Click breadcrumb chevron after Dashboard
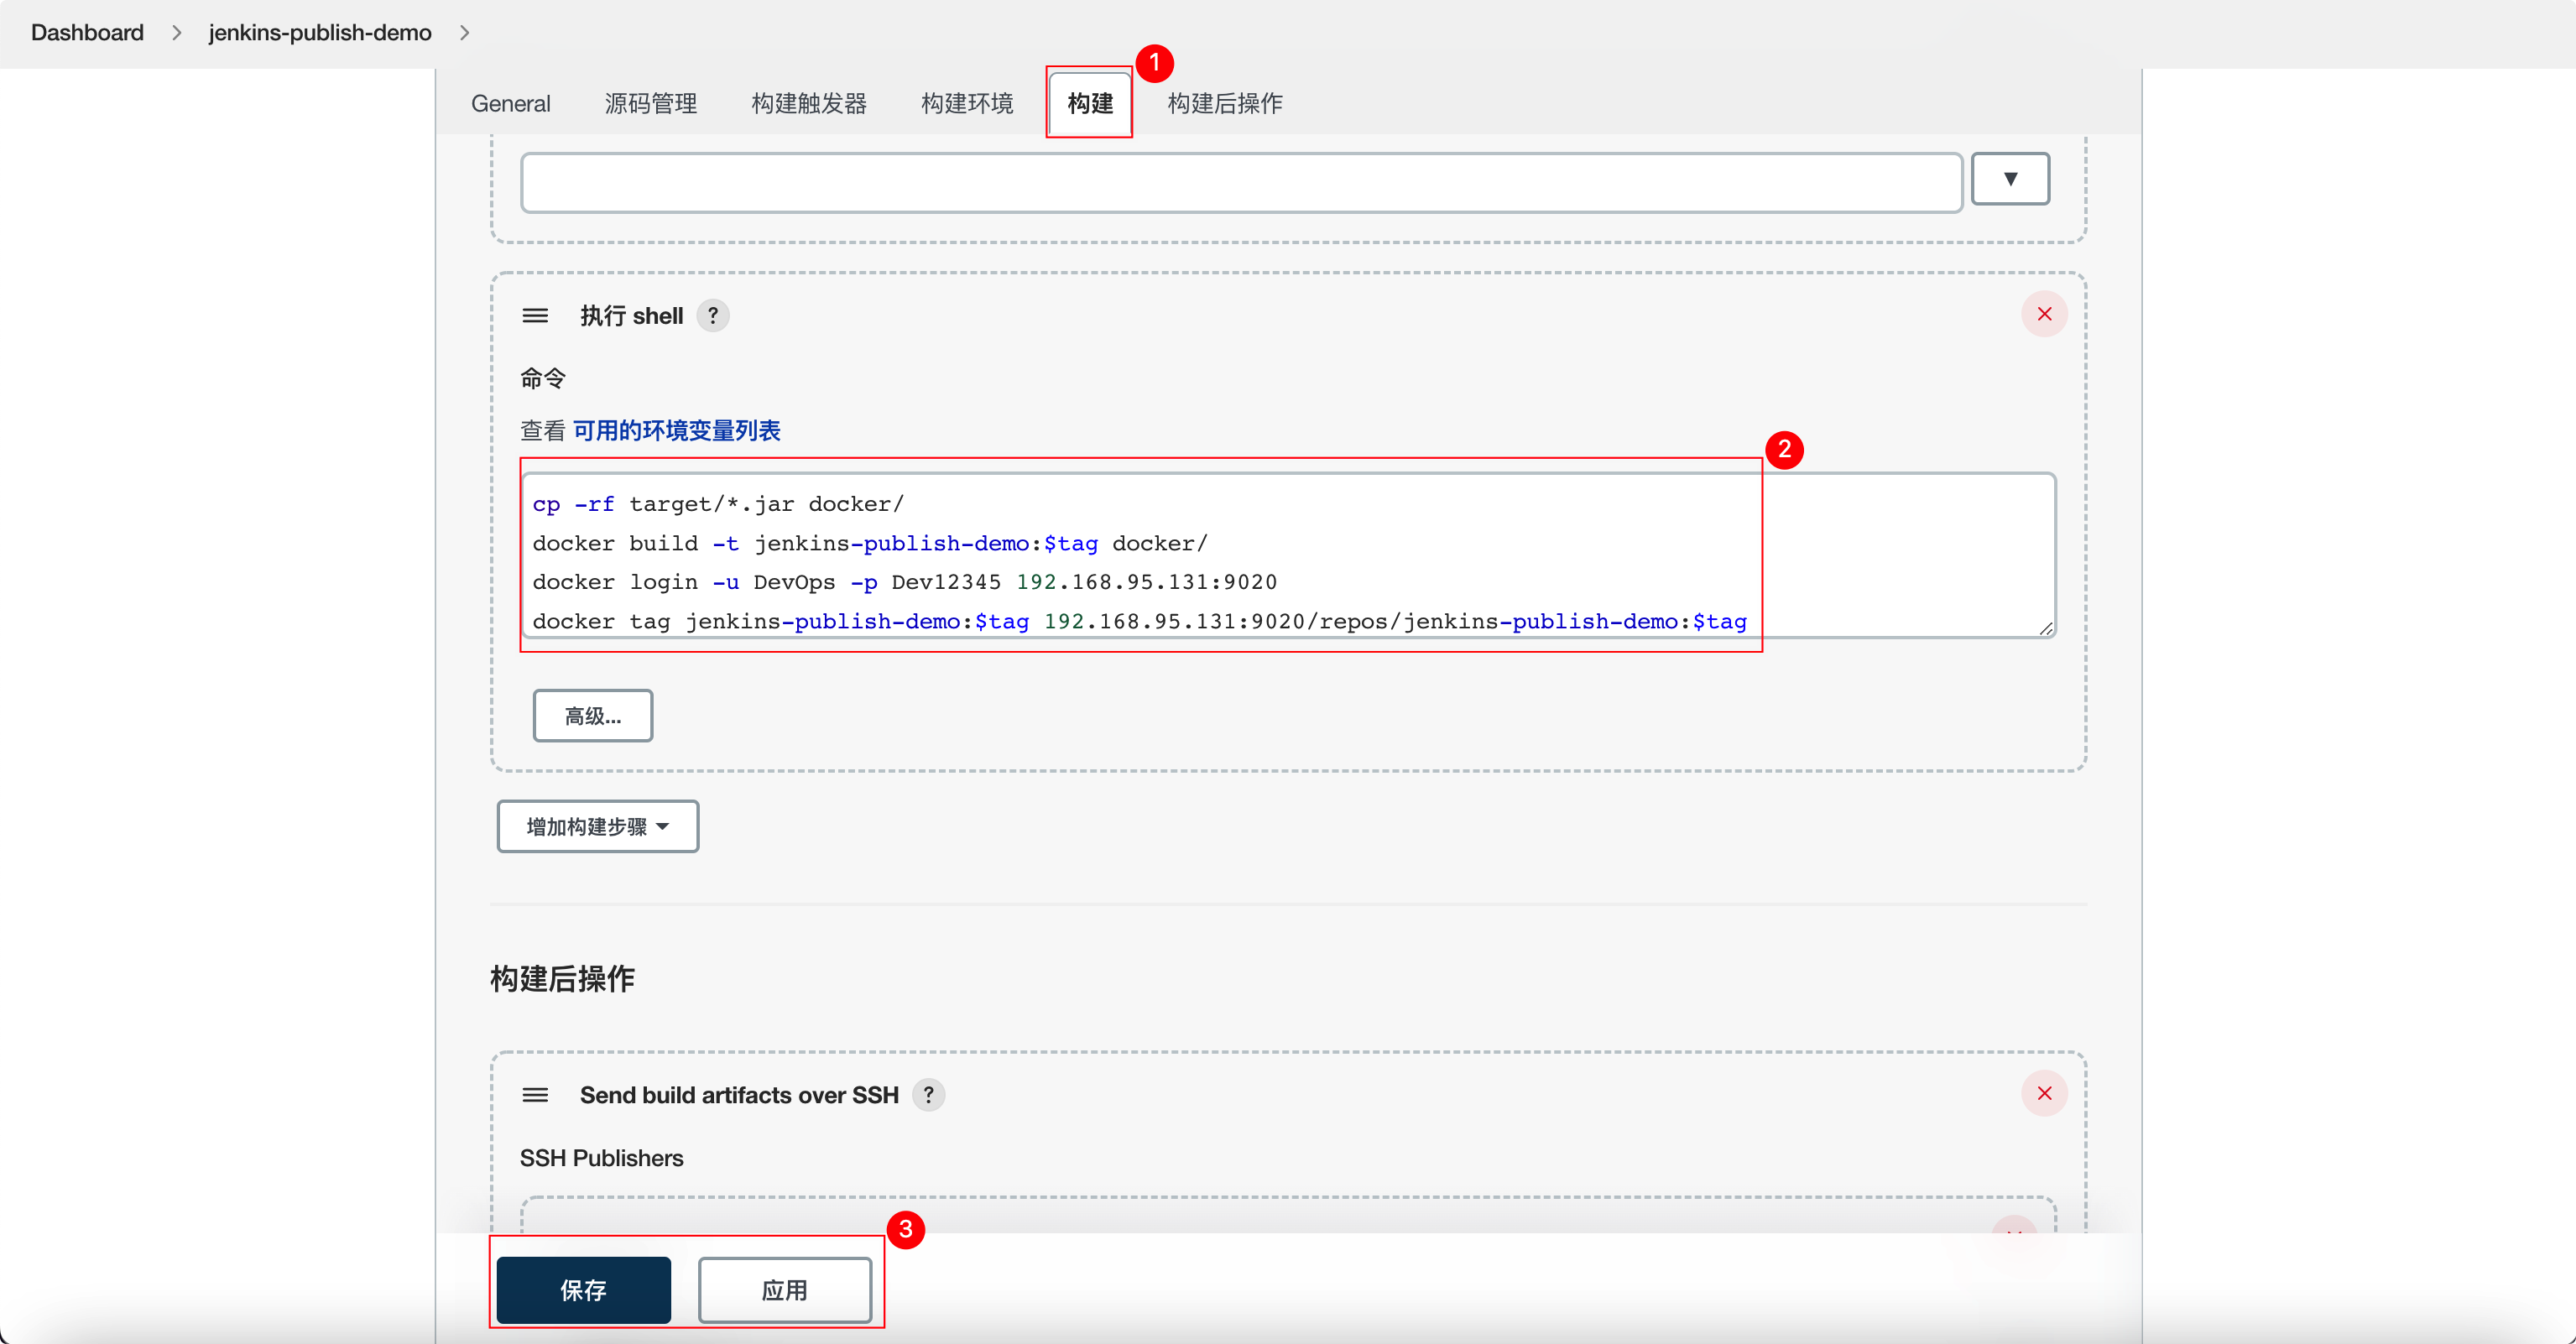The image size is (2576, 1344). tap(176, 33)
